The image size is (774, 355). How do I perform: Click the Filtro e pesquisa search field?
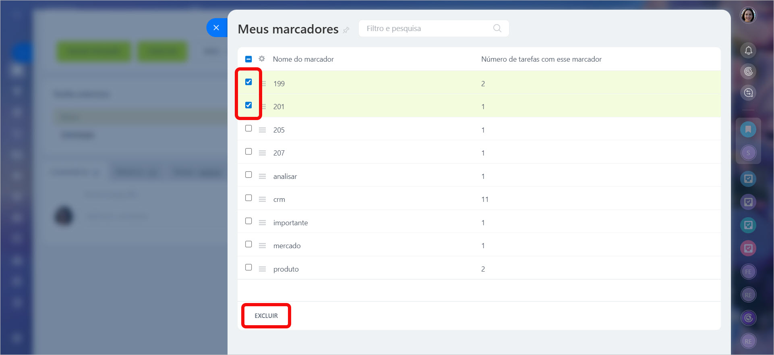434,28
